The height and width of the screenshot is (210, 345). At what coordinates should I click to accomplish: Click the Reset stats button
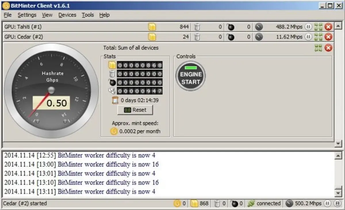coord(135,110)
